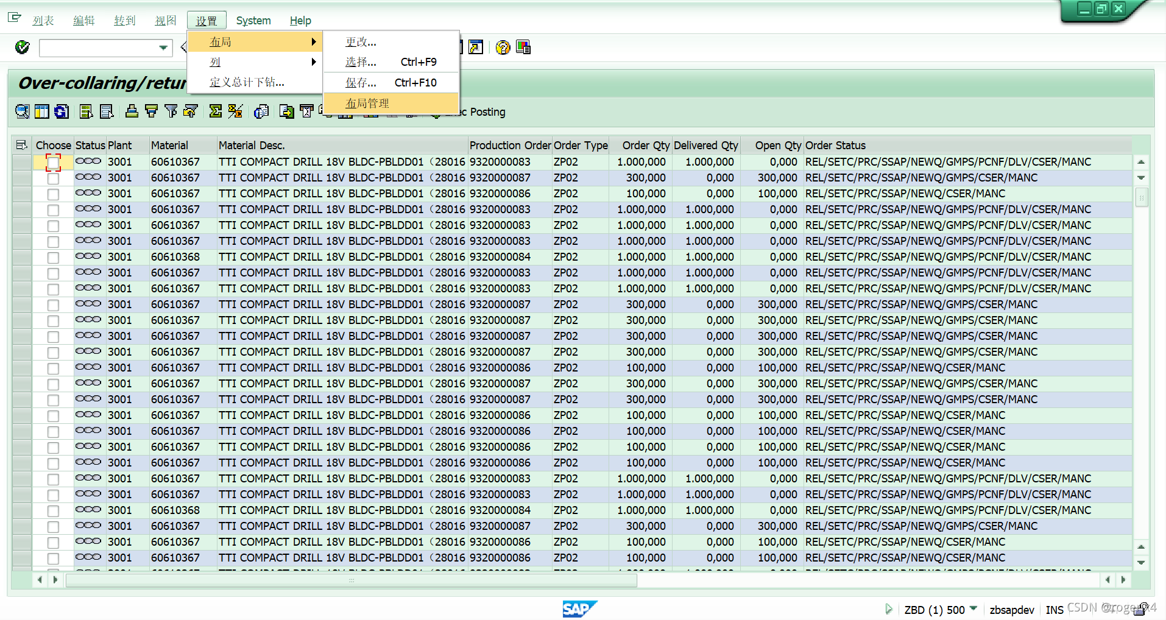Tick Choose checkbox in second row (9320000087)
This screenshot has width=1166, height=620.
54,178
